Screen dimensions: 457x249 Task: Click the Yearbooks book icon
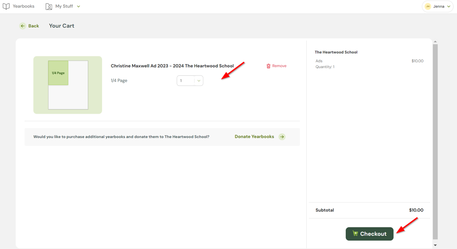point(6,7)
